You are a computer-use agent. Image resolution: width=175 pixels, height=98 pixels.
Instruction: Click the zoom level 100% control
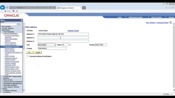168,94
